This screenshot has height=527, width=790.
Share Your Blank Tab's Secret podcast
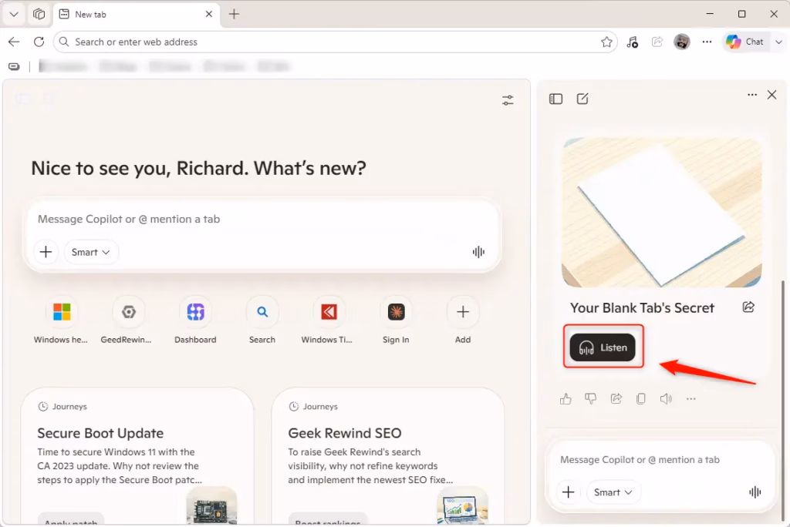coord(748,307)
